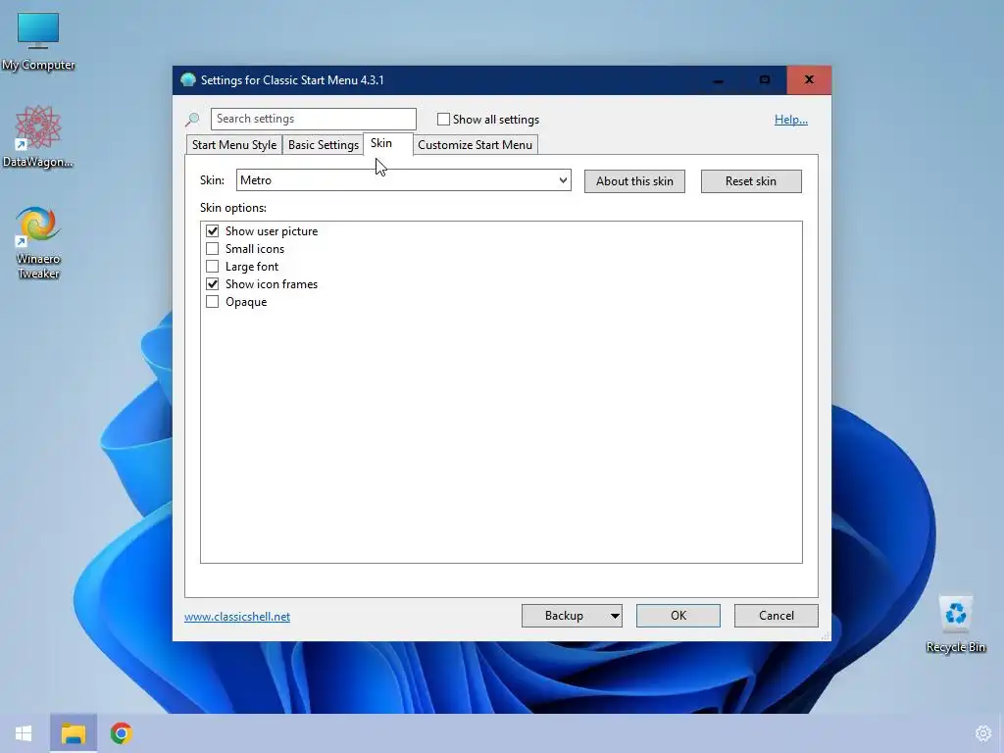Image resolution: width=1004 pixels, height=753 pixels.
Task: Open www.classicshell.net link
Action: (237, 617)
